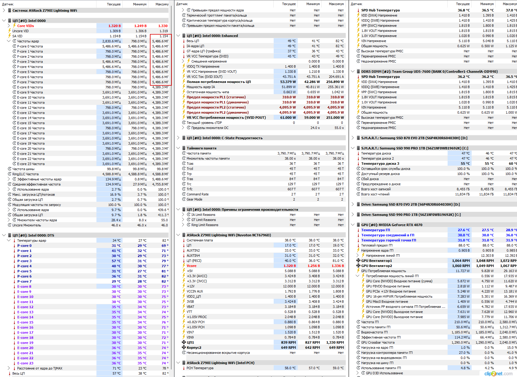
Task: Click the fan icon beside GPU Вентилятор2
Action: 358,265
